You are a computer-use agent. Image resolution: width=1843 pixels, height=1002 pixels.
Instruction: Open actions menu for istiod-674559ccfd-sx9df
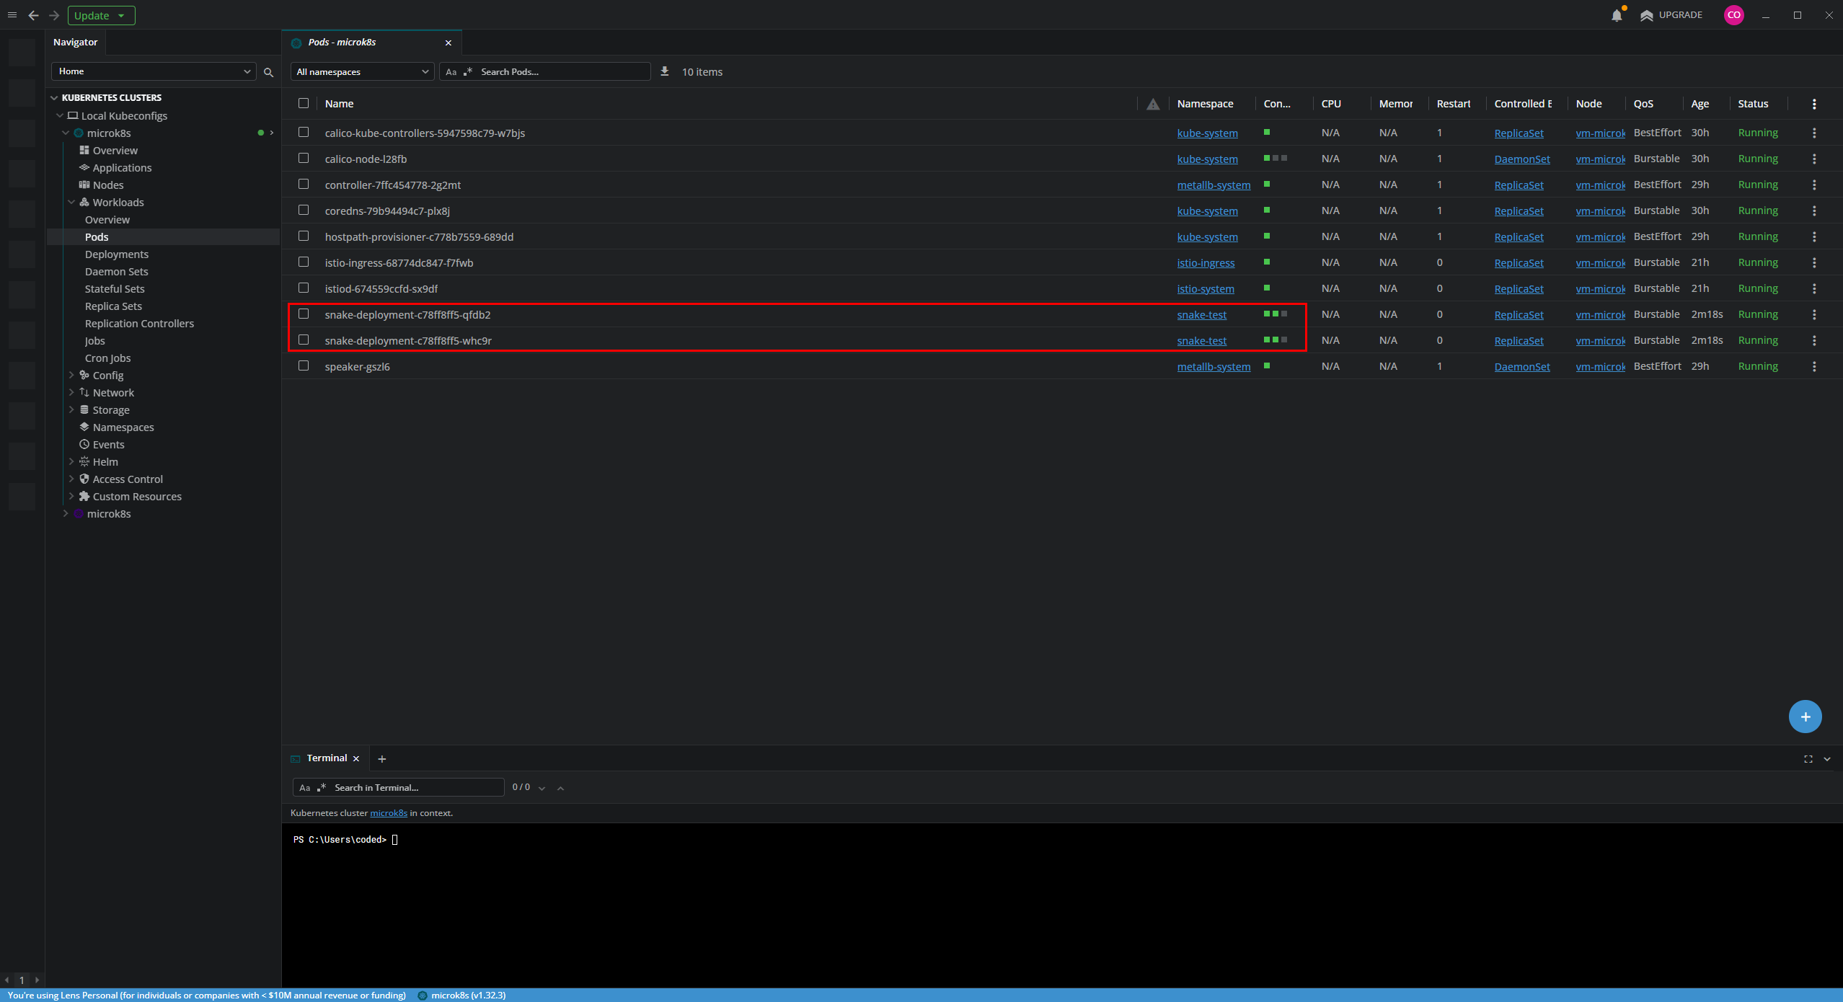click(x=1814, y=288)
